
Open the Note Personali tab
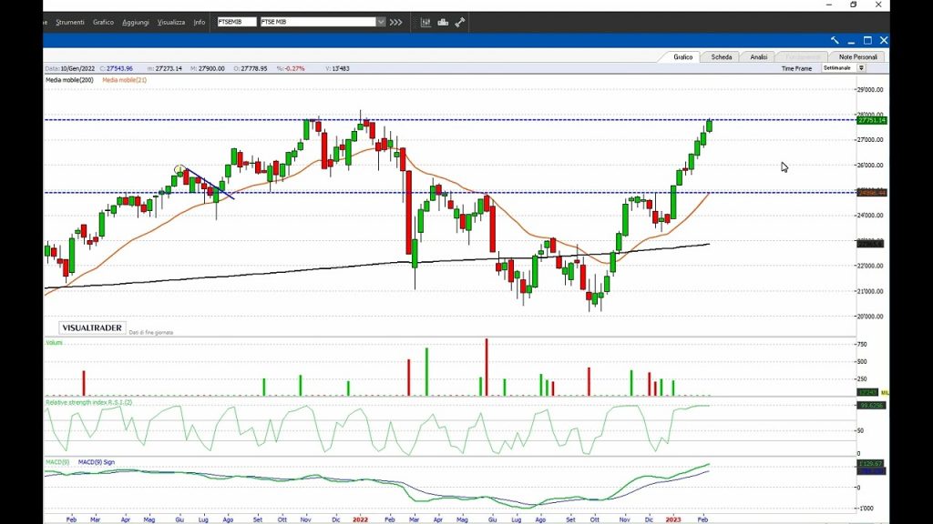(858, 56)
